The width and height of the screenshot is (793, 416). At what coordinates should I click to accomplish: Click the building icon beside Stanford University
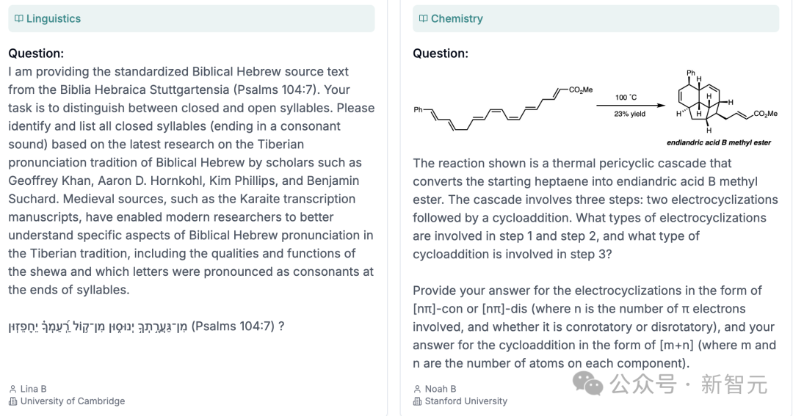(x=417, y=401)
